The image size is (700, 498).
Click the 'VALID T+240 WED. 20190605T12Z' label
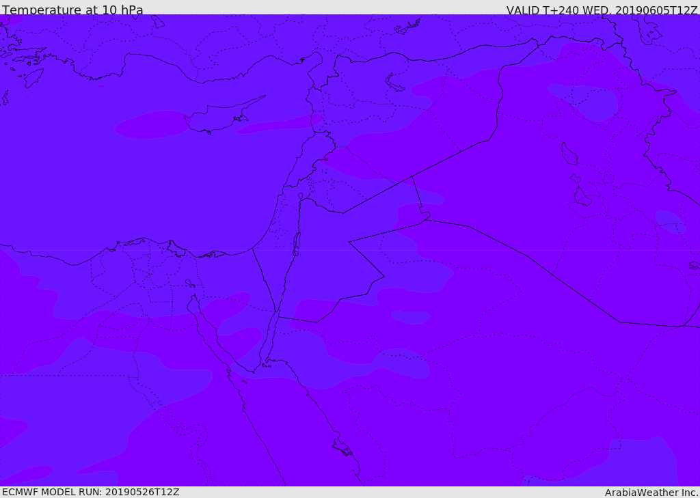pyautogui.click(x=602, y=10)
